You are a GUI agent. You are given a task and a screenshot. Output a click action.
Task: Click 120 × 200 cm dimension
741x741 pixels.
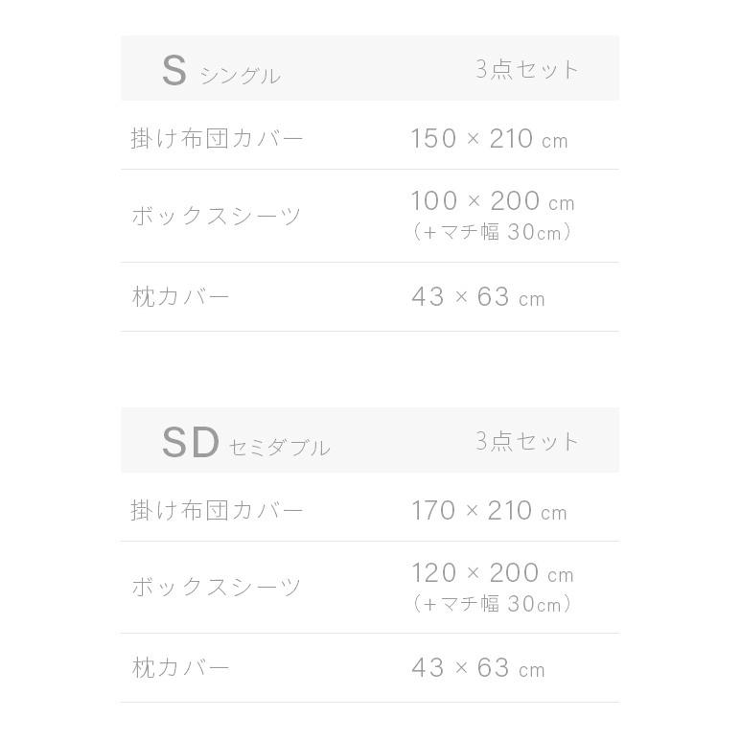click(x=492, y=573)
